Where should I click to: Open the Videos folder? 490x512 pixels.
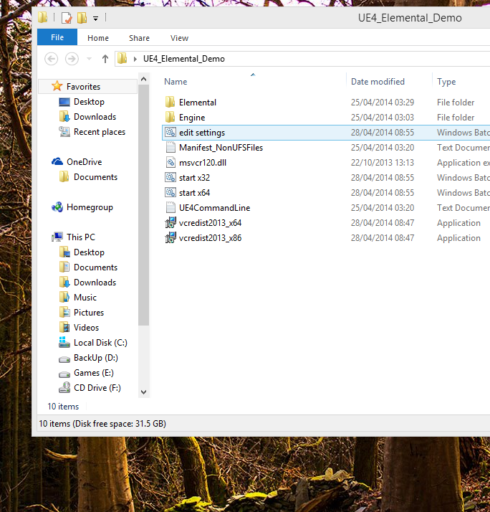(86, 327)
